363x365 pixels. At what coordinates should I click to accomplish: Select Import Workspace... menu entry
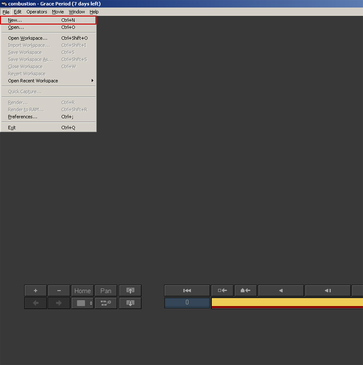point(49,45)
